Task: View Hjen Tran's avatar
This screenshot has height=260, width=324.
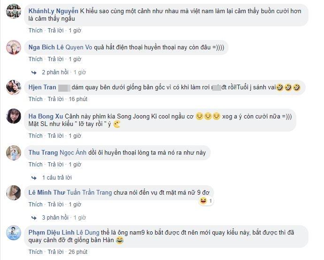Action: (x=14, y=87)
